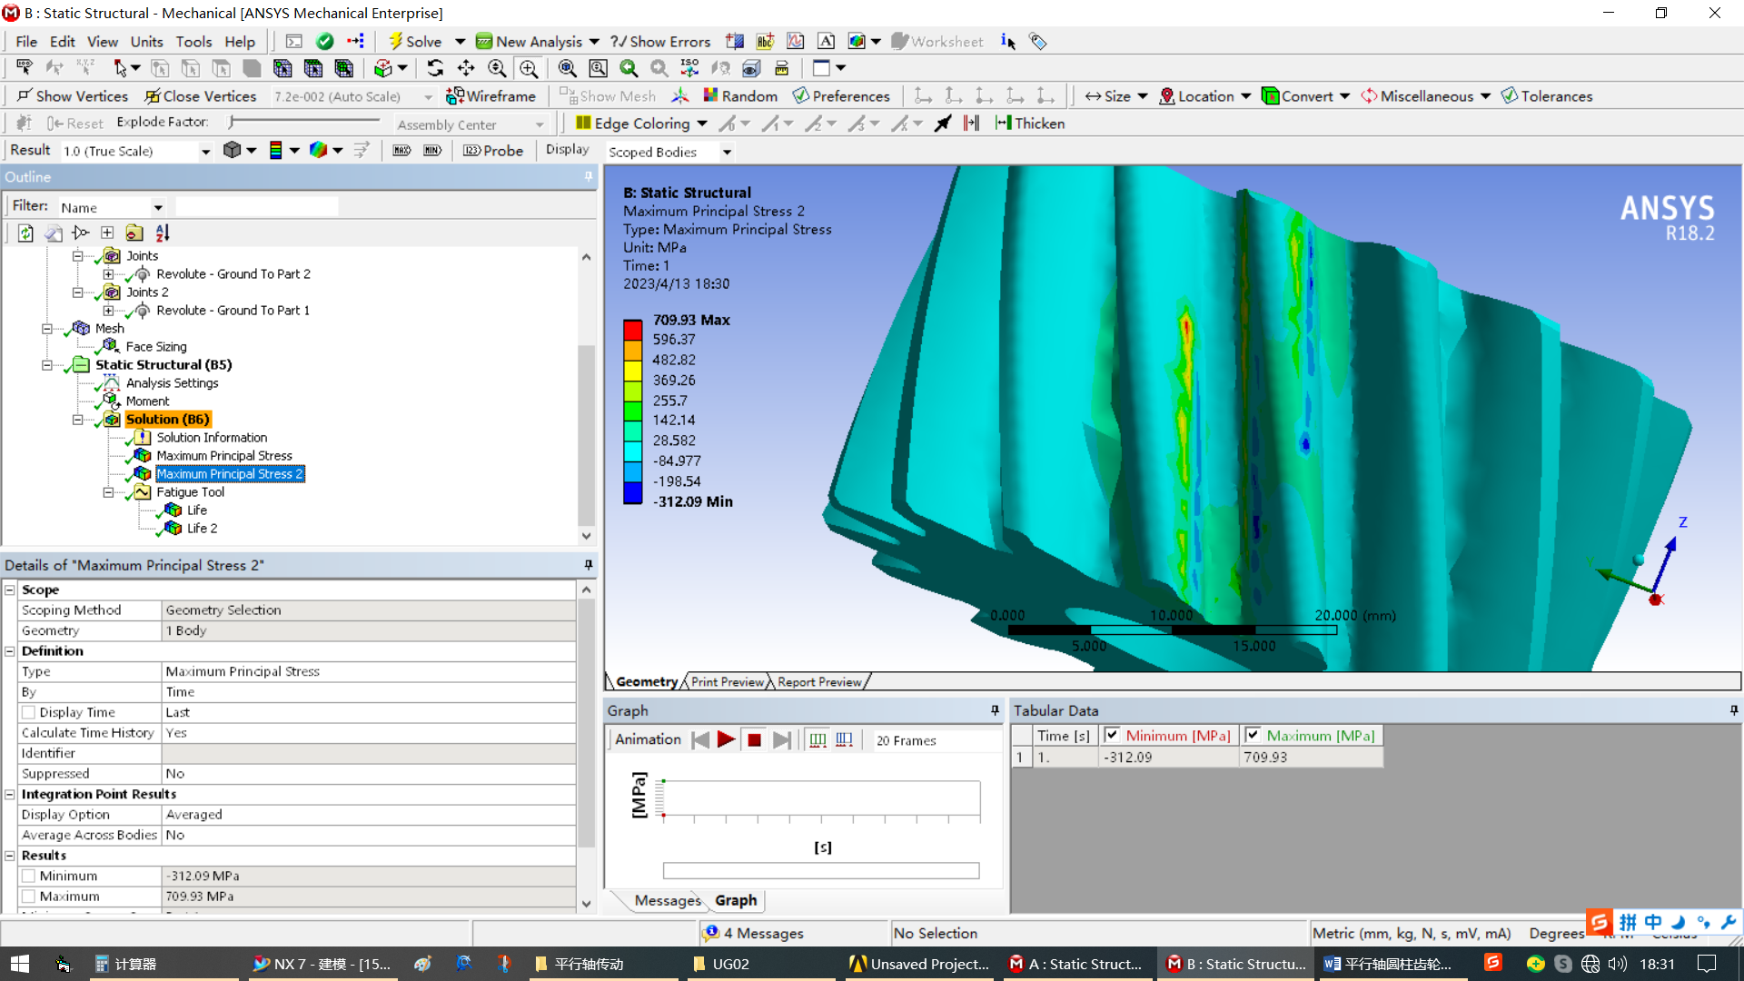Viewport: 1744px width, 981px height.
Task: Switch to the Messages tab
Action: 668,900
